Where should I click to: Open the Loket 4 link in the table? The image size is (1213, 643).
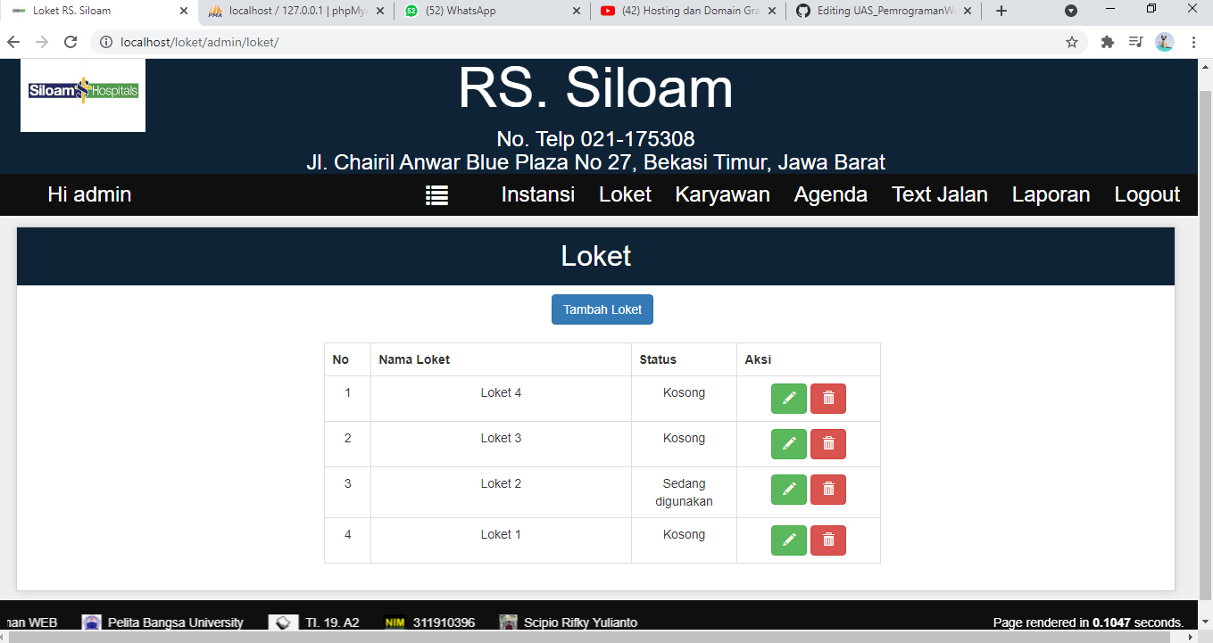click(500, 392)
